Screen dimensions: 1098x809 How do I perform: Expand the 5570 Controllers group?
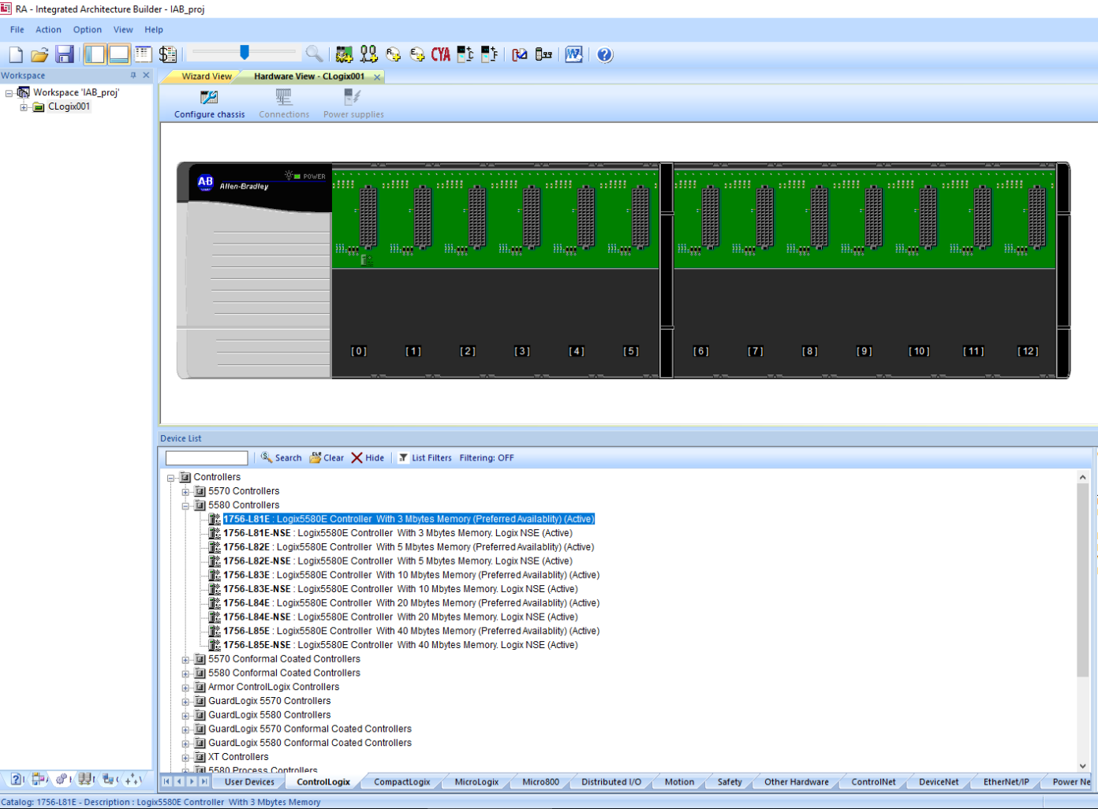click(185, 491)
